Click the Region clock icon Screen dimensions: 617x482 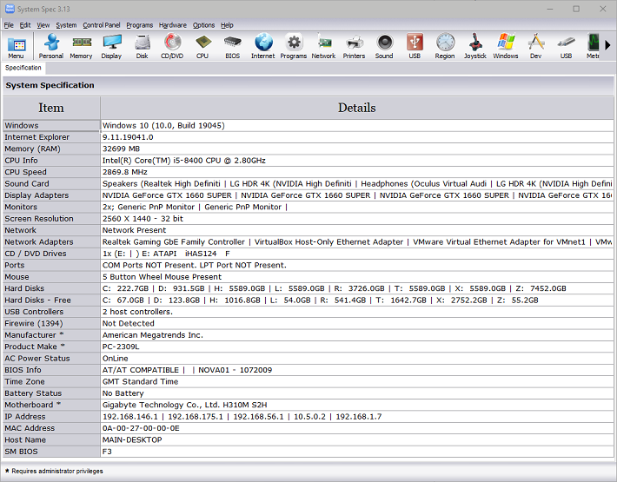(445, 46)
